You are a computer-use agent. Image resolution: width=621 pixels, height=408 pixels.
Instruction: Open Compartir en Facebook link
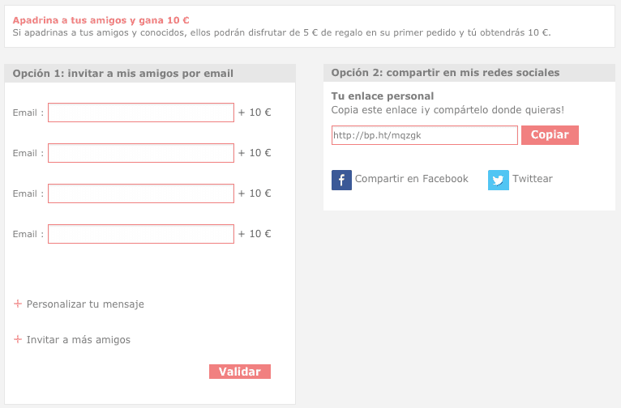(x=411, y=179)
